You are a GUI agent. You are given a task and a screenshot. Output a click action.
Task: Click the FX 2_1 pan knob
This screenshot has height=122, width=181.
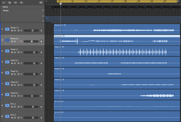pyautogui.click(x=41, y=117)
